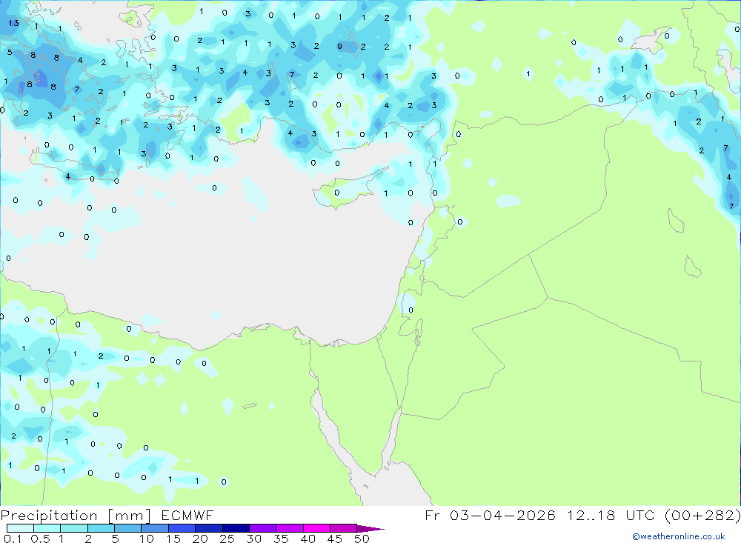The width and height of the screenshot is (741, 543).
Task: Click the legend swatch between 5 and 10
Action: pyautogui.click(x=127, y=528)
